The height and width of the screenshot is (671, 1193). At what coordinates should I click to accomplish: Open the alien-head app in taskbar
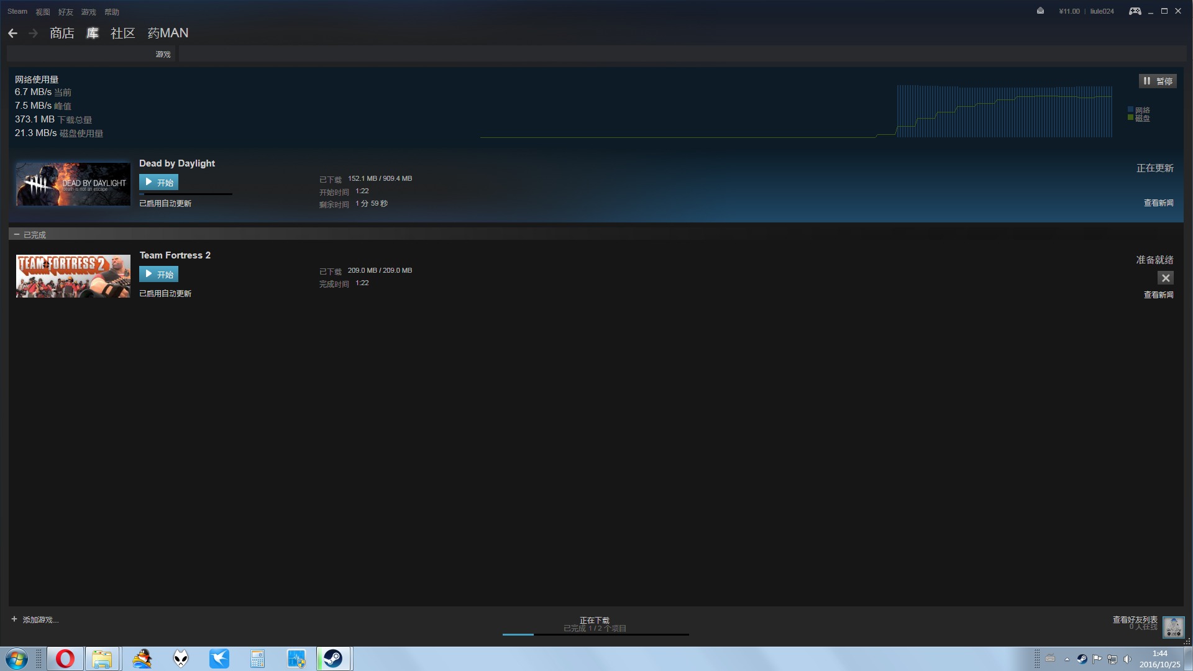pyautogui.click(x=181, y=659)
